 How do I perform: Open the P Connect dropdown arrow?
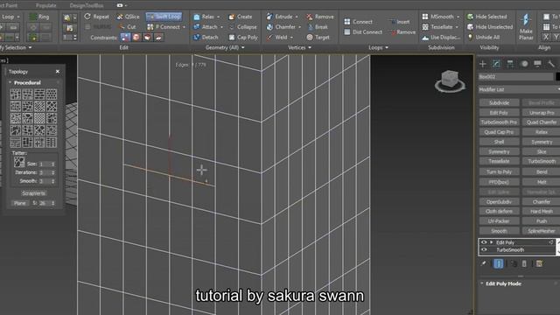click(185, 27)
